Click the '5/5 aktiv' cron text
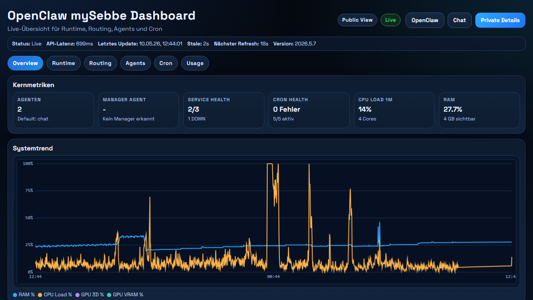The width and height of the screenshot is (533, 300). pyautogui.click(x=284, y=119)
